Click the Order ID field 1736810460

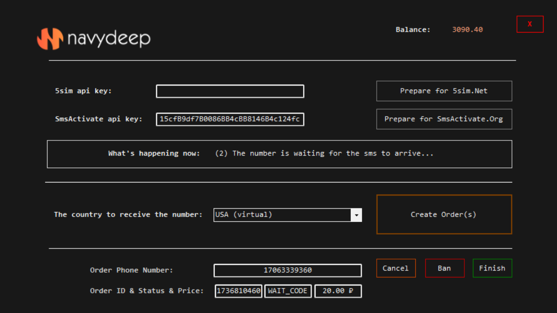[238, 291]
